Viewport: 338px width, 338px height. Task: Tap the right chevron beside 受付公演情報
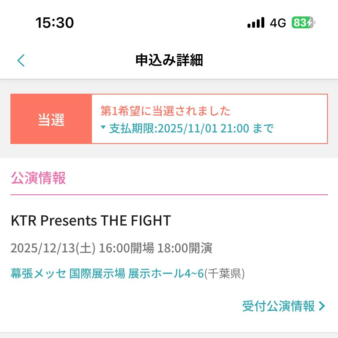pyautogui.click(x=322, y=306)
